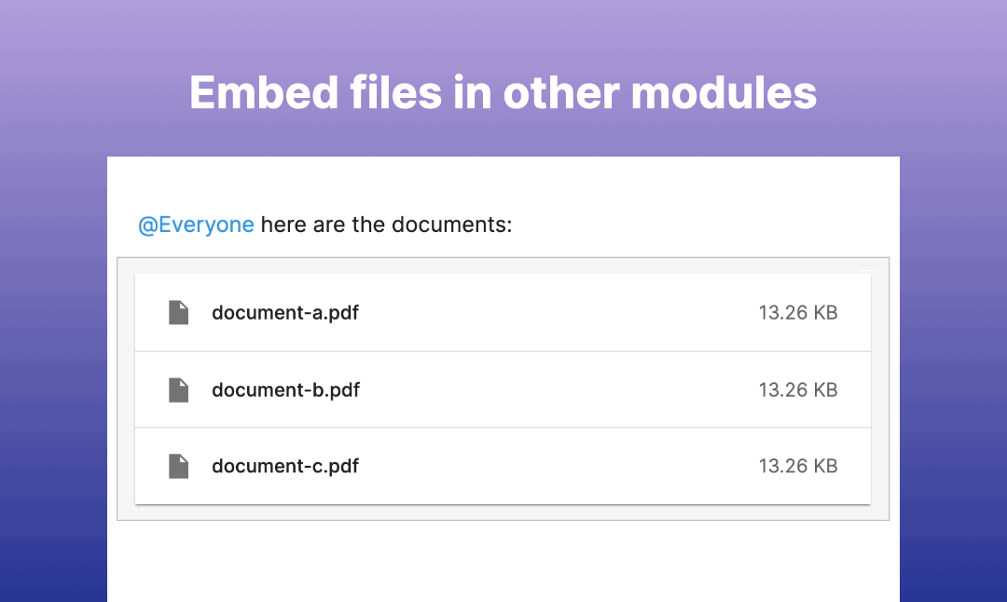Open the document-c.pdf file name
Screen dimensions: 1007x602
[x=285, y=466]
